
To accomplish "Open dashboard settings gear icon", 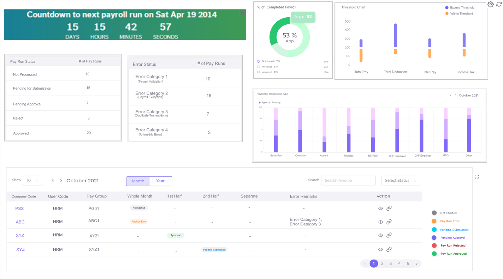I will [491, 4].
